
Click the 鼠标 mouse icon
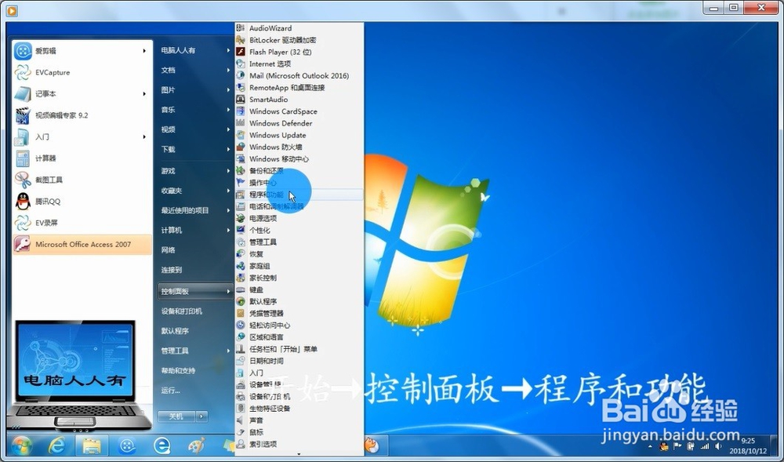241,432
